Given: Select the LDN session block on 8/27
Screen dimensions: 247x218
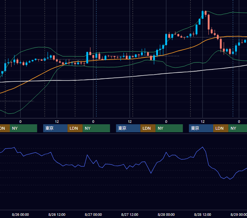Looking at the screenshot, I should [x=148, y=128].
